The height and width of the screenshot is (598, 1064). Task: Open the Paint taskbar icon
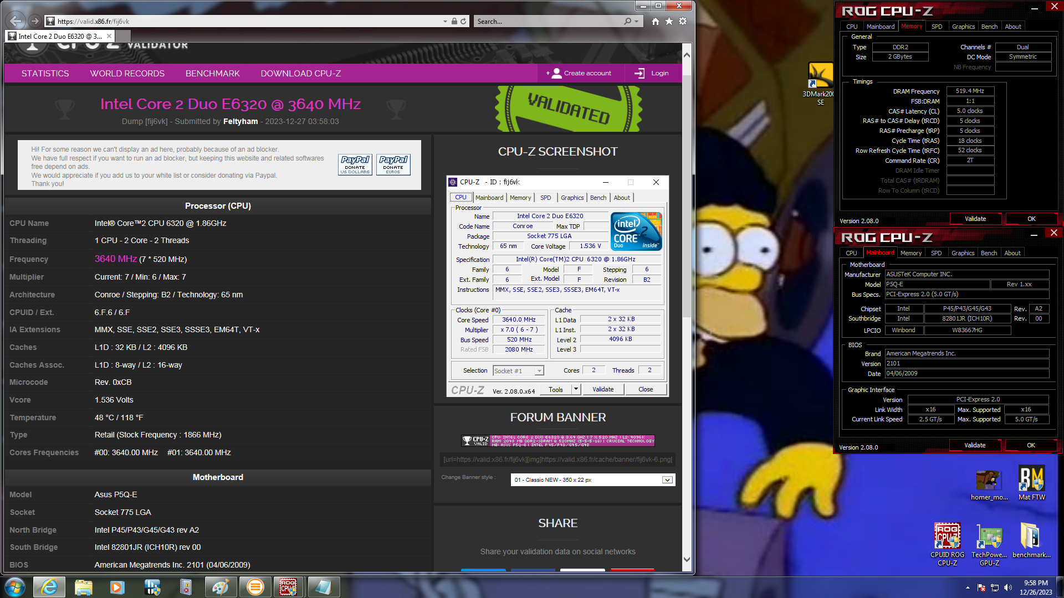tap(220, 587)
